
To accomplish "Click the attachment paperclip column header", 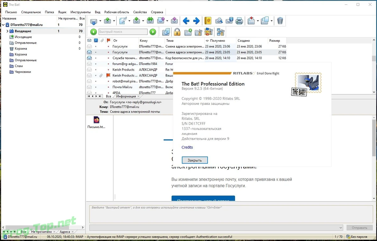I will (x=102, y=40).
